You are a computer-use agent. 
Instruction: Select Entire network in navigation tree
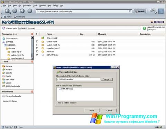click(x=10, y=38)
